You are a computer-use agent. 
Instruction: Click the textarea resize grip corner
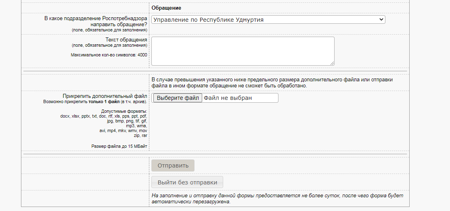click(332, 63)
